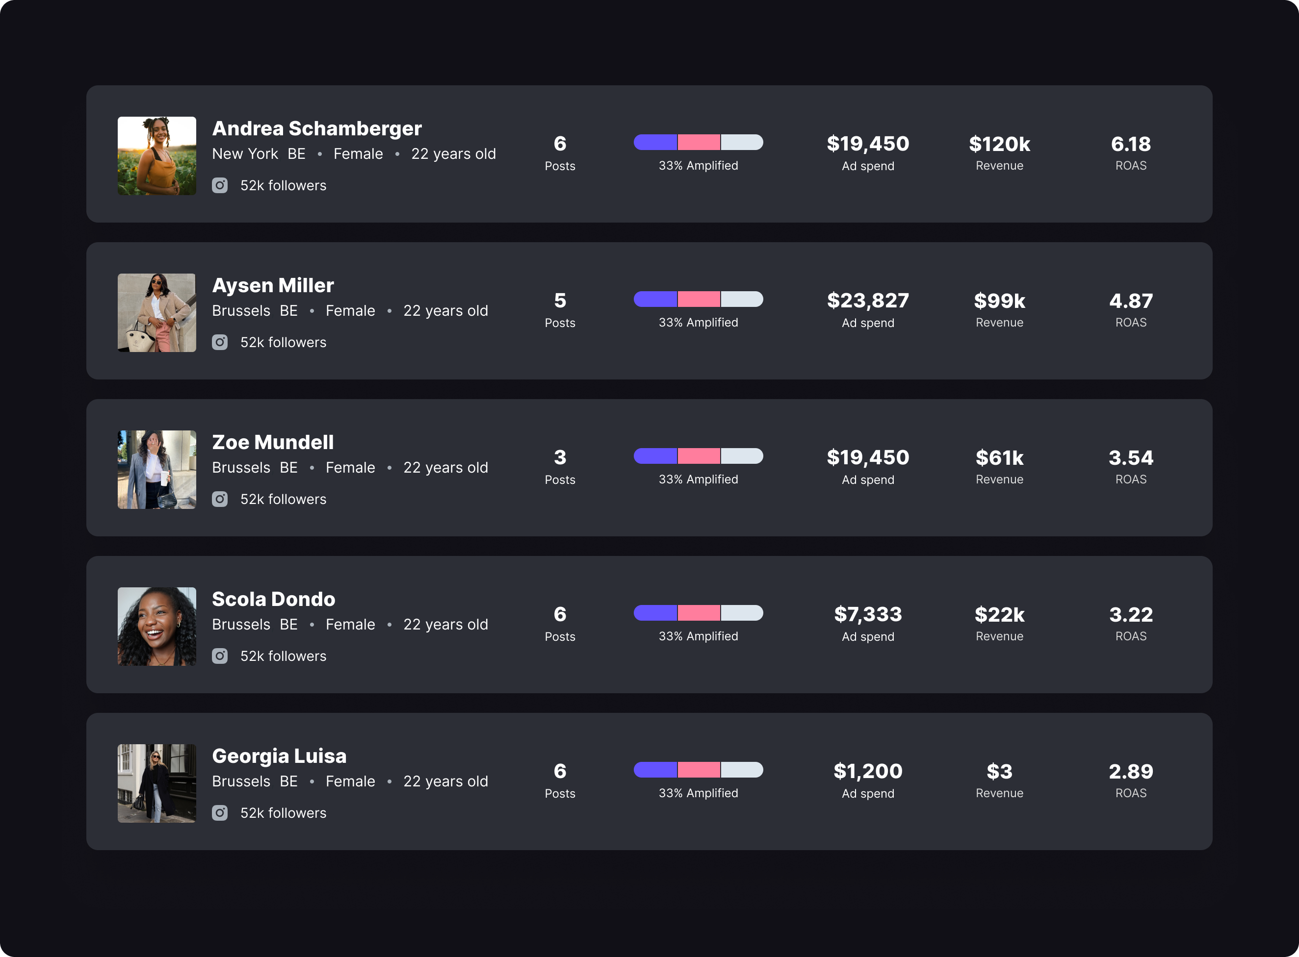This screenshot has width=1299, height=957.
Task: Open Scola Dondo's profile photo
Action: [x=157, y=627]
